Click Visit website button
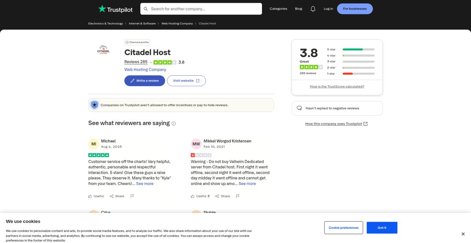The image size is (471, 243). point(186,81)
